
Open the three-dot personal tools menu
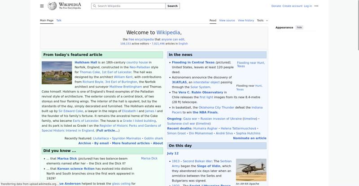(316, 6)
